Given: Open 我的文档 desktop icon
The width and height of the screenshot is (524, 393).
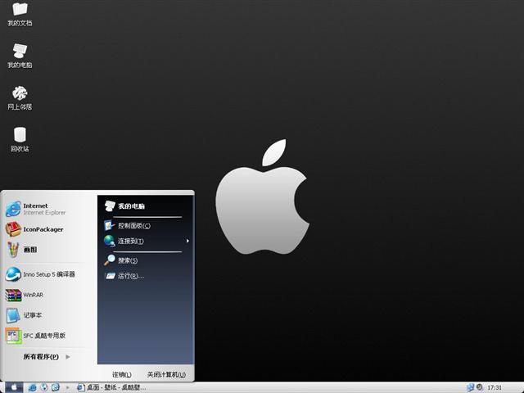Looking at the screenshot, I should click(20, 14).
